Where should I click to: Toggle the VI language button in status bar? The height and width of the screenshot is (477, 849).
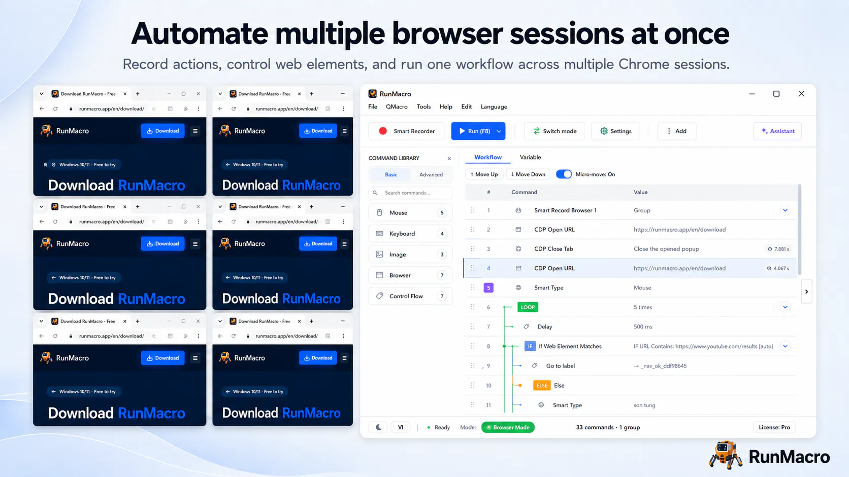coord(401,427)
